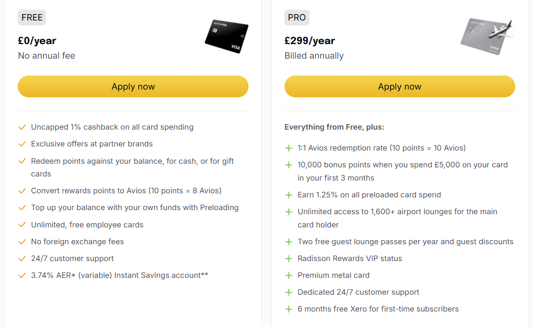Click checkmark next to Uncapped 1% cashback

coord(22,127)
